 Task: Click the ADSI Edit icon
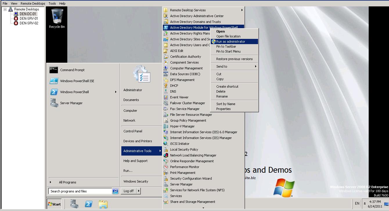(166, 51)
